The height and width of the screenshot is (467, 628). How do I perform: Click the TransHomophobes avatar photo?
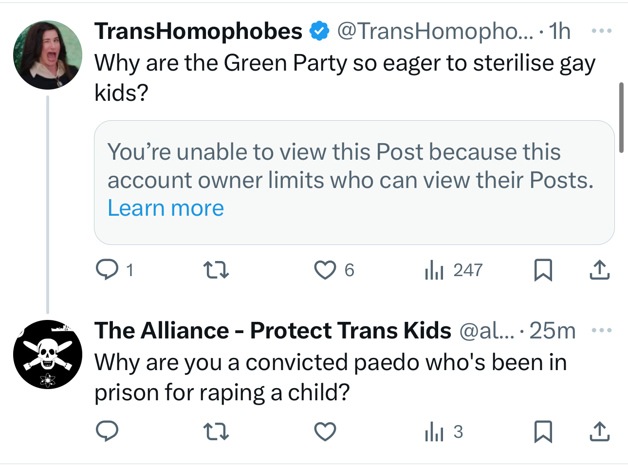48,55
